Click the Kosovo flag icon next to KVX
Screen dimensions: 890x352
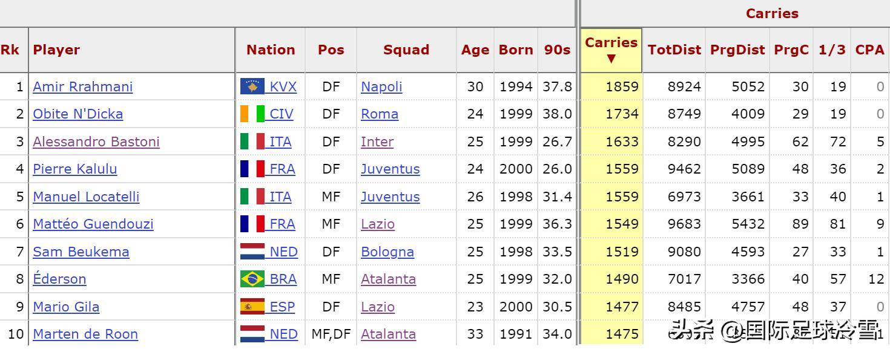click(252, 86)
